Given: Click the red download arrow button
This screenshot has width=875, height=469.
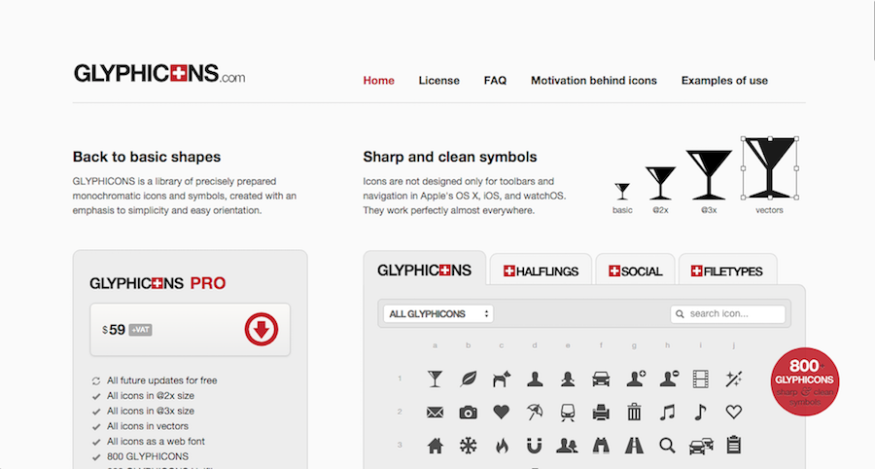Looking at the screenshot, I should click(262, 330).
